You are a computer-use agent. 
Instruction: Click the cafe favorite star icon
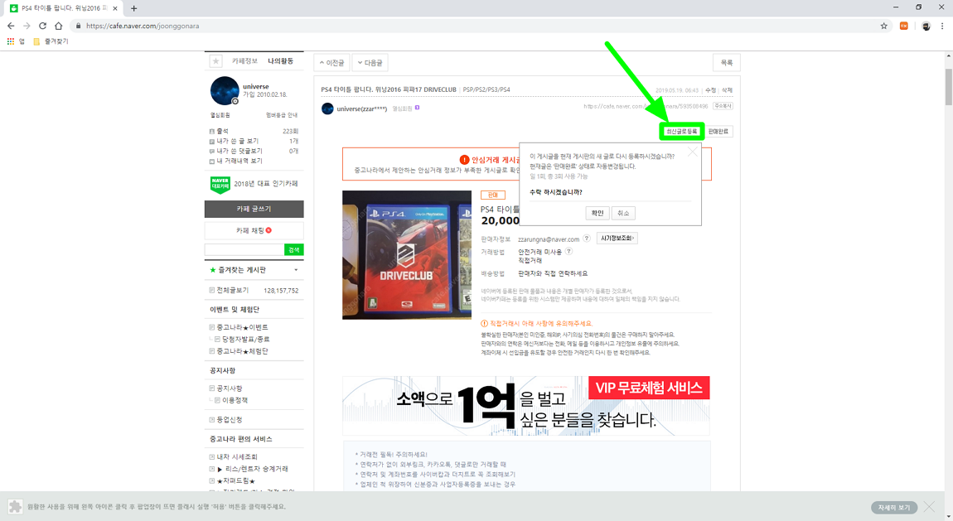[x=215, y=61]
